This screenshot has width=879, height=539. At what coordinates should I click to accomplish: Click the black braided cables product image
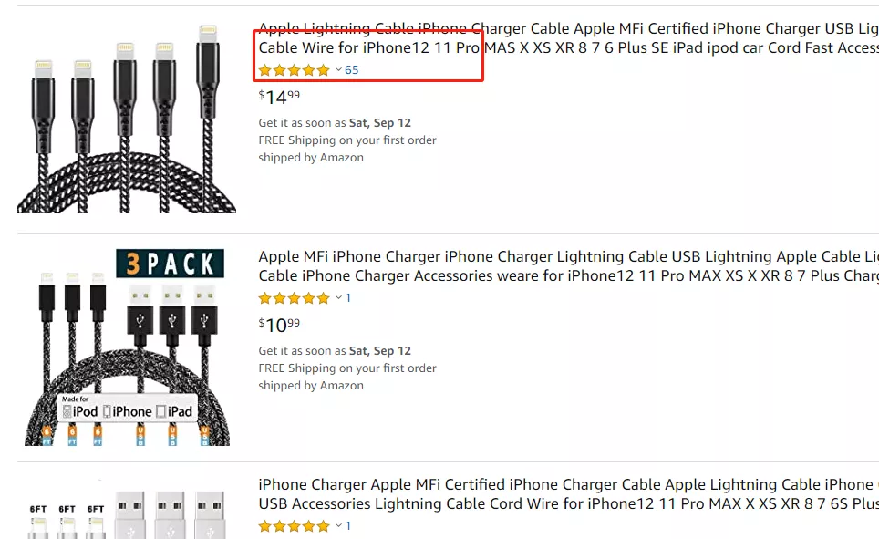(127, 119)
